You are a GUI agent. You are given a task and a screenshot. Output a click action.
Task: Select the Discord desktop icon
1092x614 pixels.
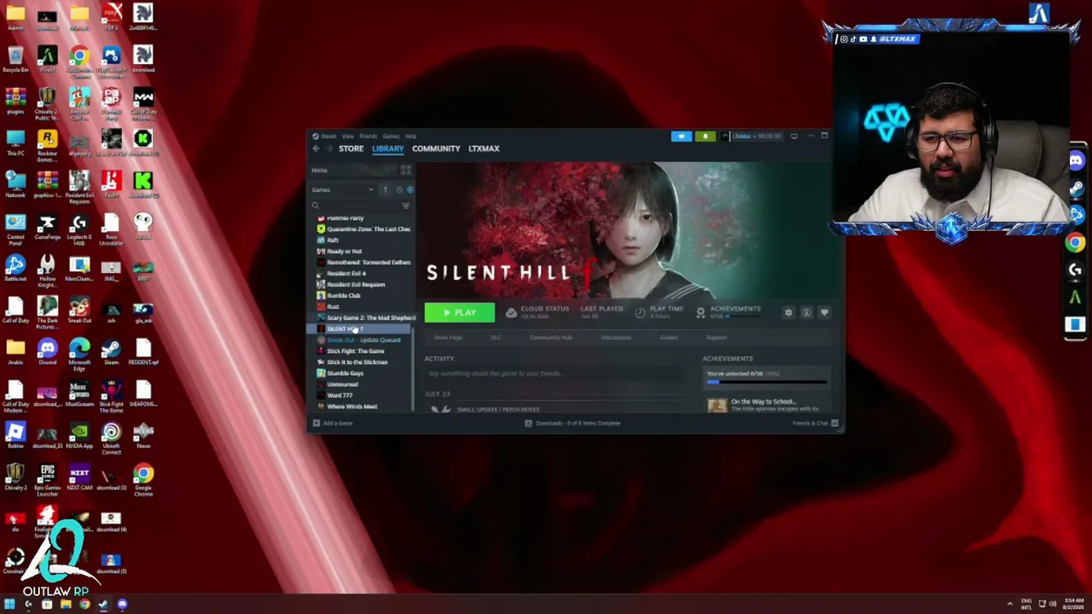(47, 352)
